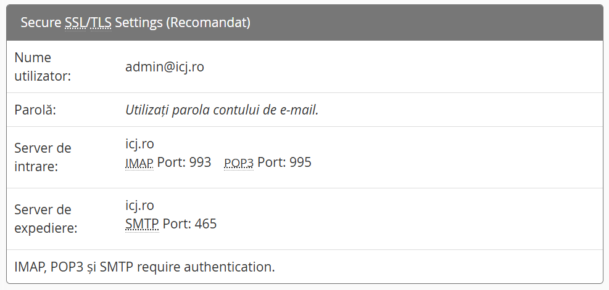The height and width of the screenshot is (290, 609).
Task: Click the underlined POP3 abbreviation
Action: pos(239,163)
